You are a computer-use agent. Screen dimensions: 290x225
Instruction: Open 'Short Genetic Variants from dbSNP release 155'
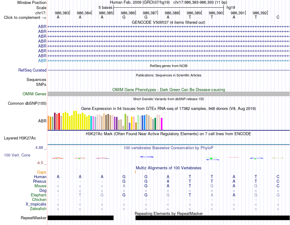pos(169,99)
